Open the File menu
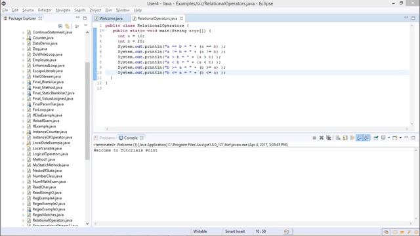The width and height of the screenshot is (420, 236). click(5, 10)
